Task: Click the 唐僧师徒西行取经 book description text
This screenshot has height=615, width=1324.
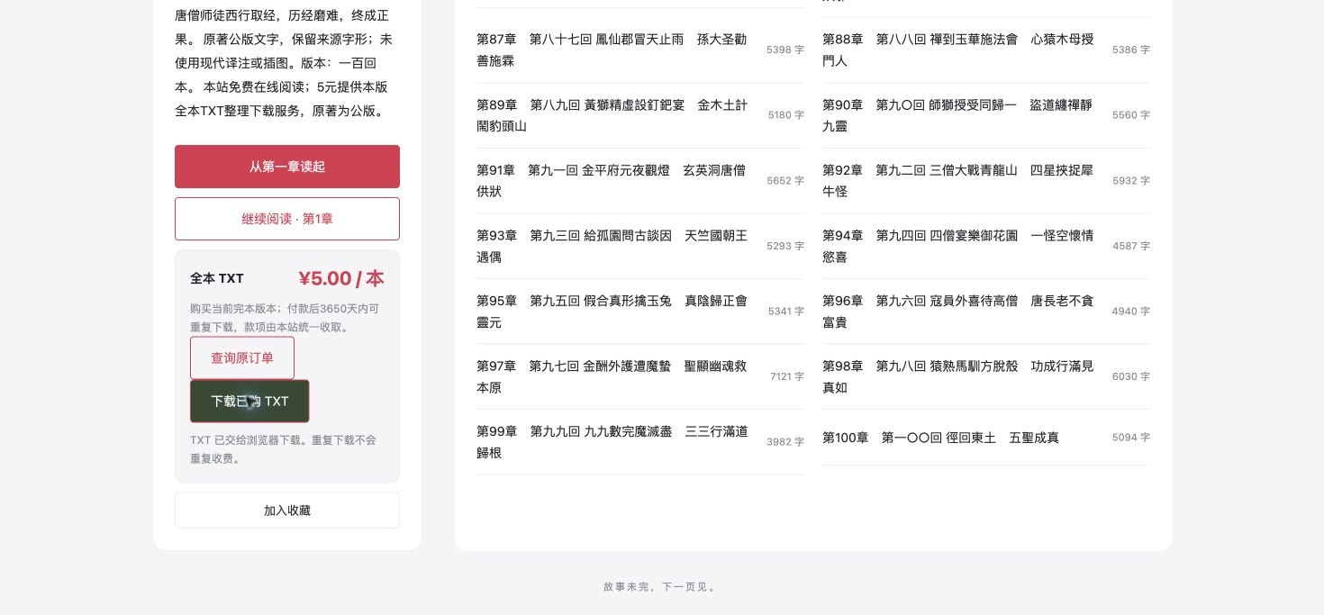Action: [x=284, y=63]
